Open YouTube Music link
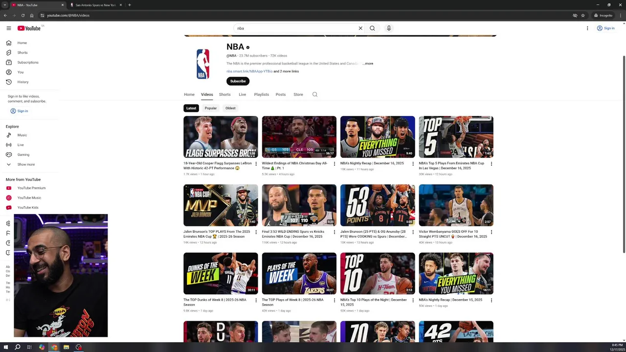 [x=29, y=198]
